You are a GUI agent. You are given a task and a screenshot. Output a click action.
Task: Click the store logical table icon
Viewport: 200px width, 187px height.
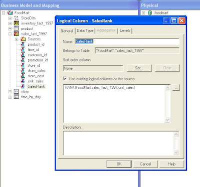pos(16,92)
